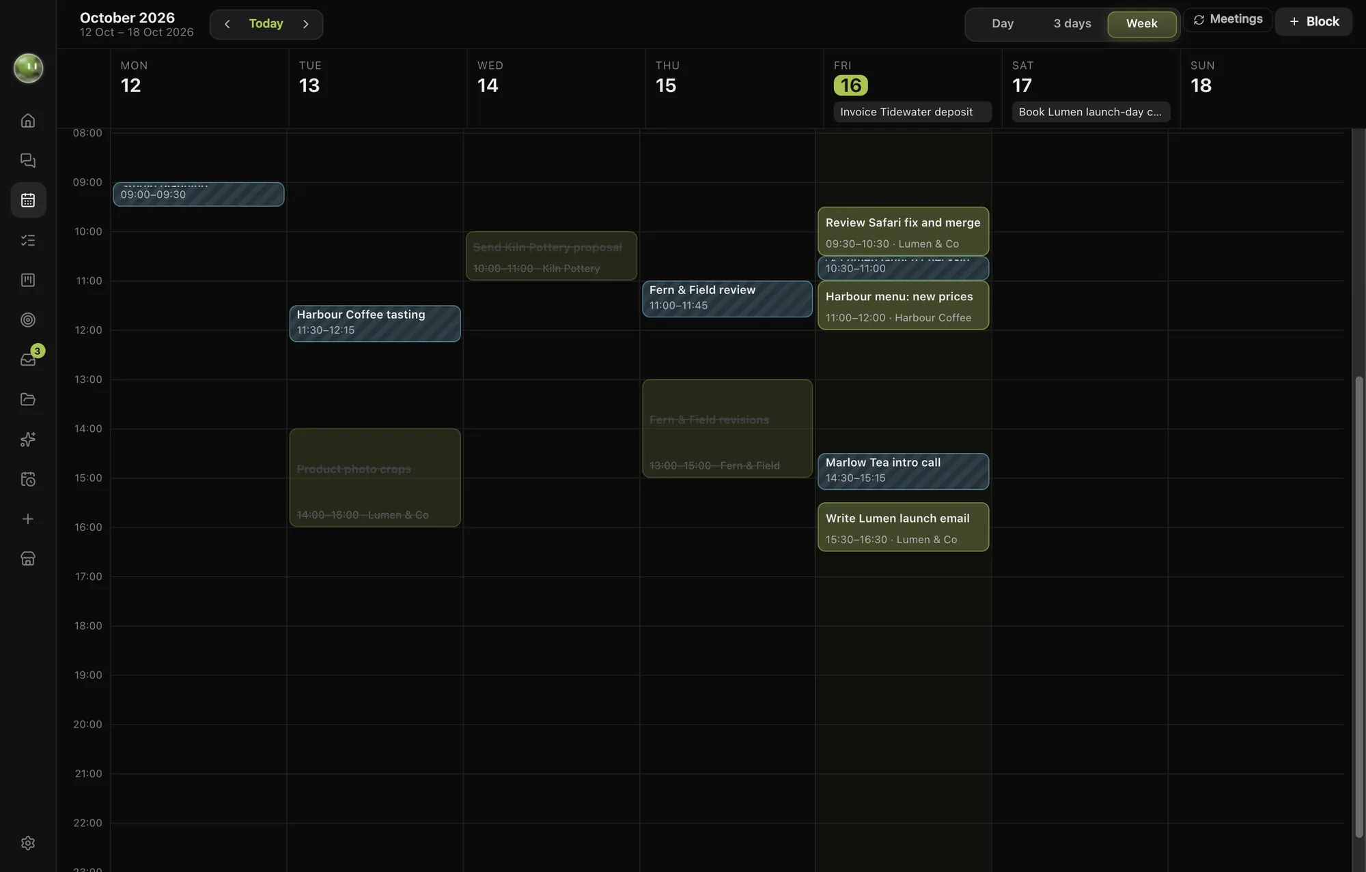The image size is (1366, 872).
Task: Open the settings gear icon
Action: (x=28, y=843)
